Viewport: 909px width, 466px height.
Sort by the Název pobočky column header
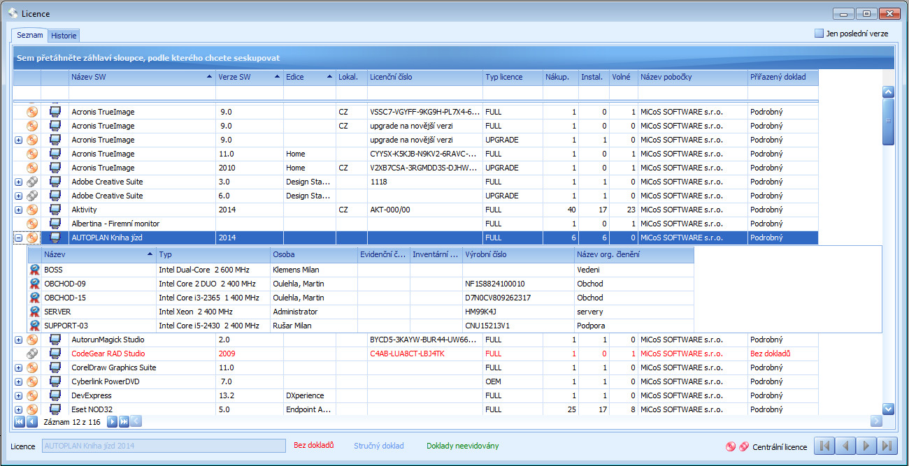tap(692, 77)
